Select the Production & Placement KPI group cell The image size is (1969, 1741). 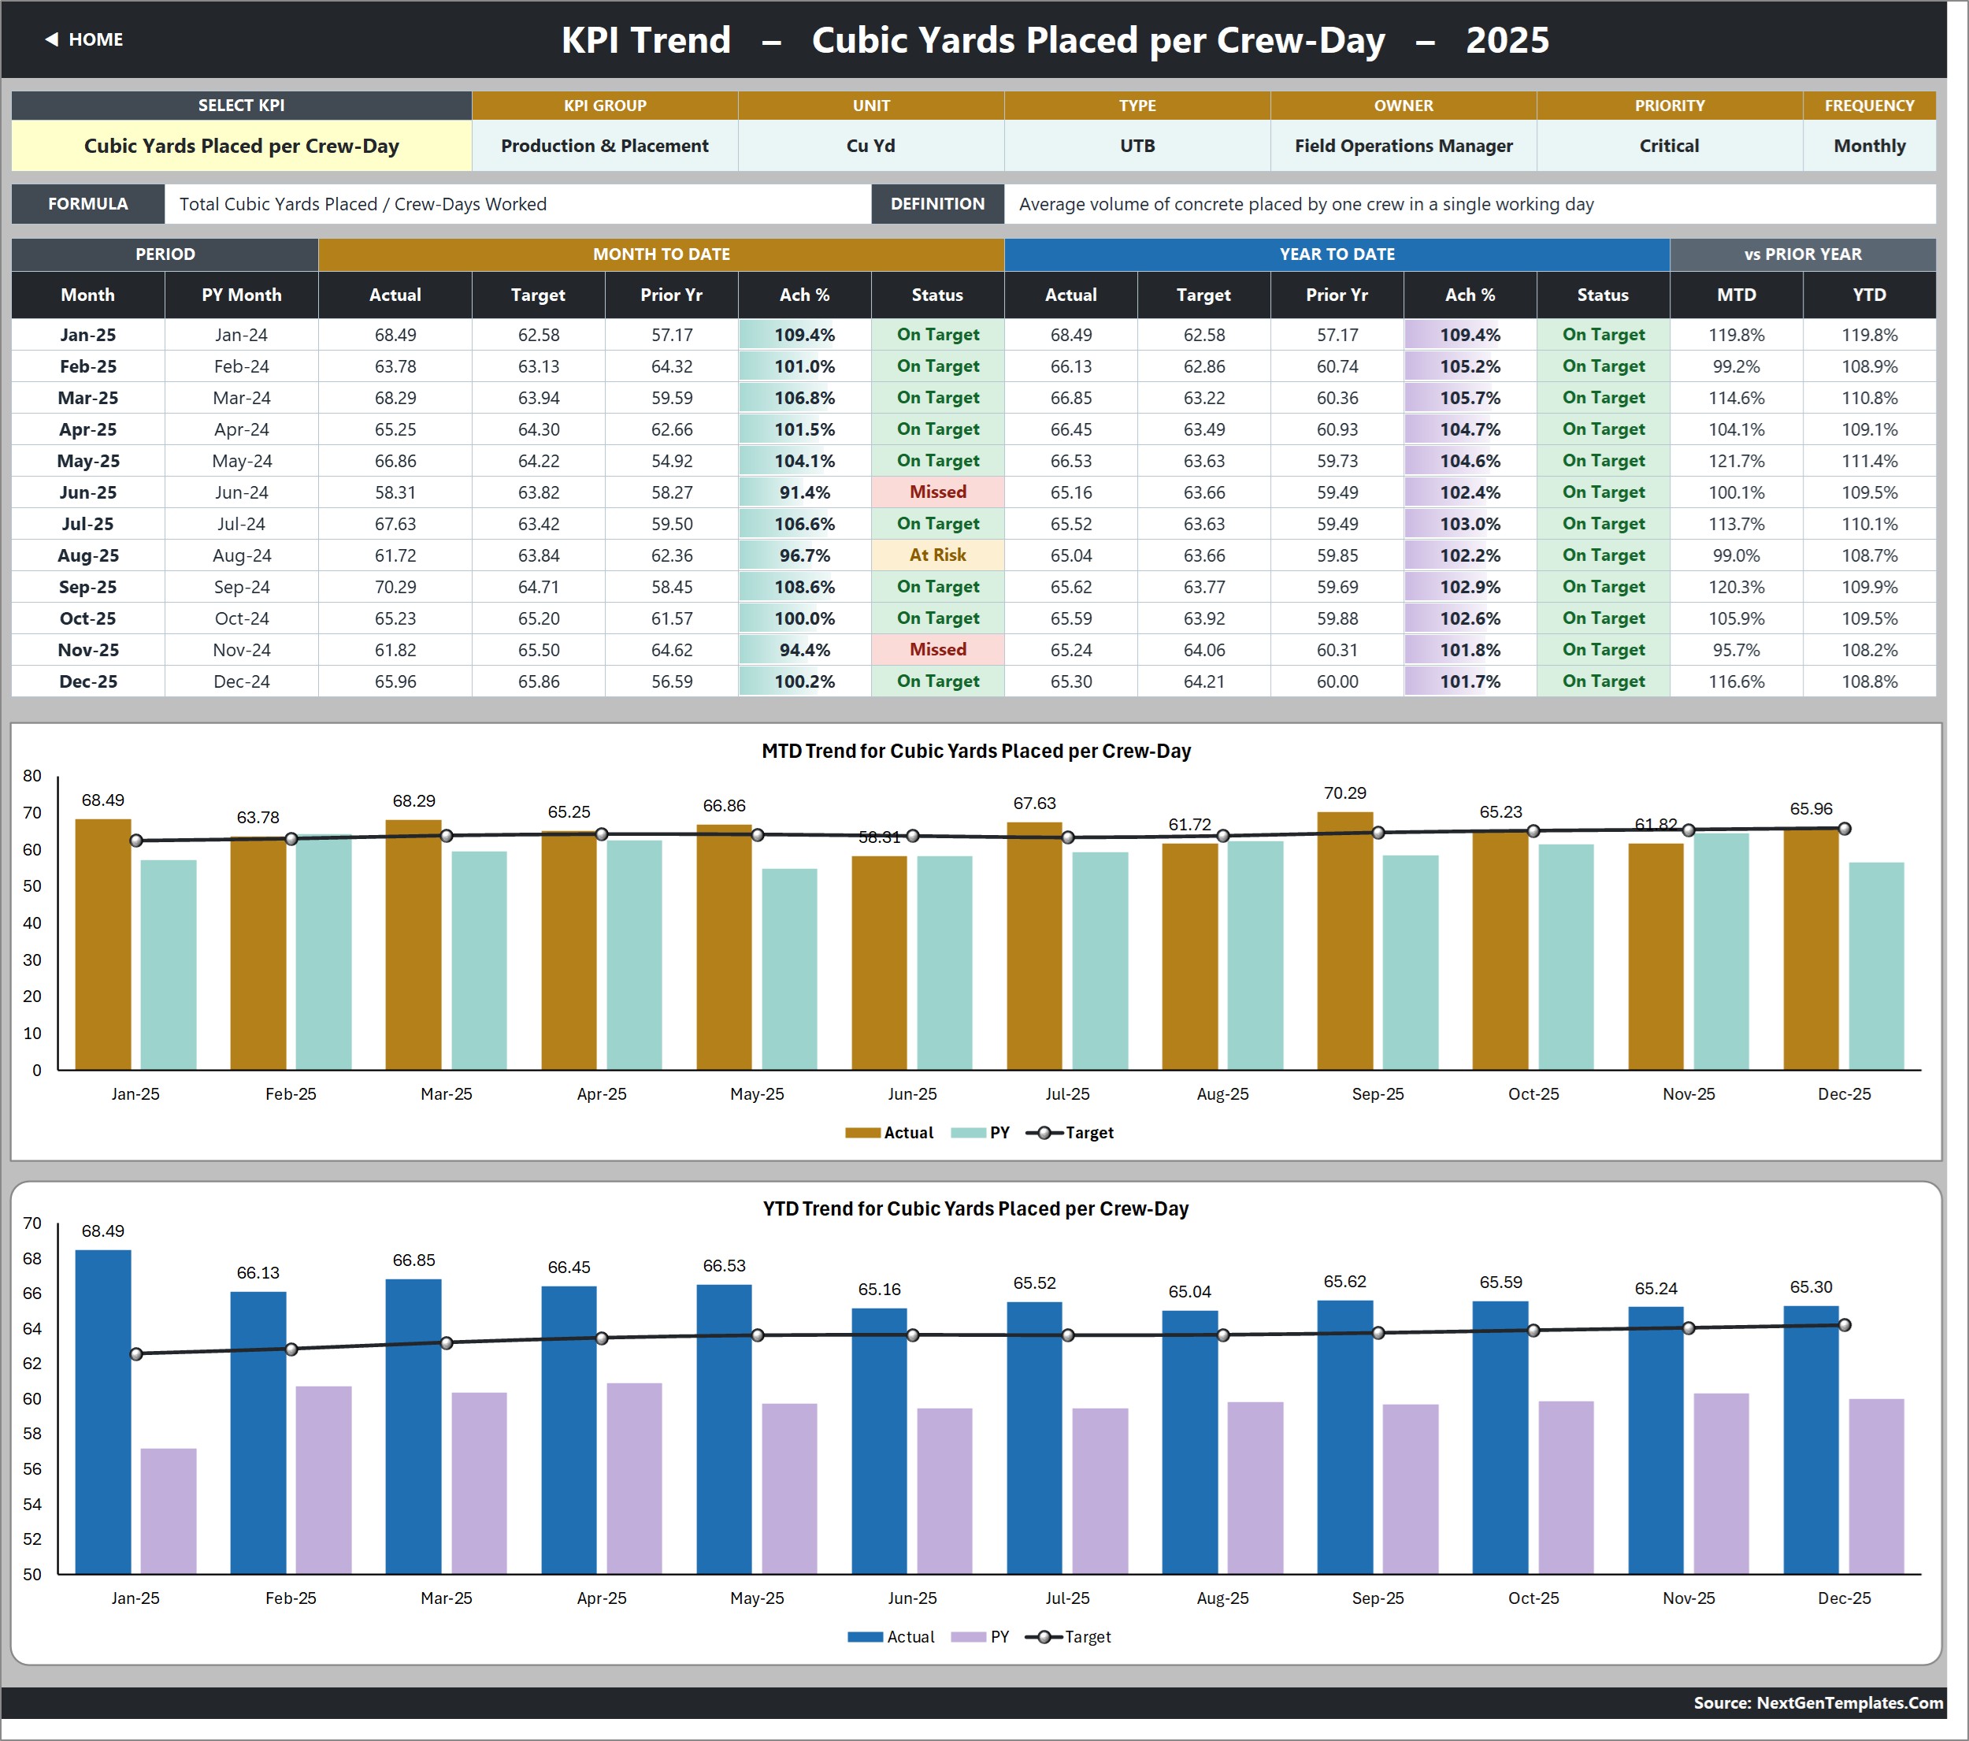coord(604,146)
